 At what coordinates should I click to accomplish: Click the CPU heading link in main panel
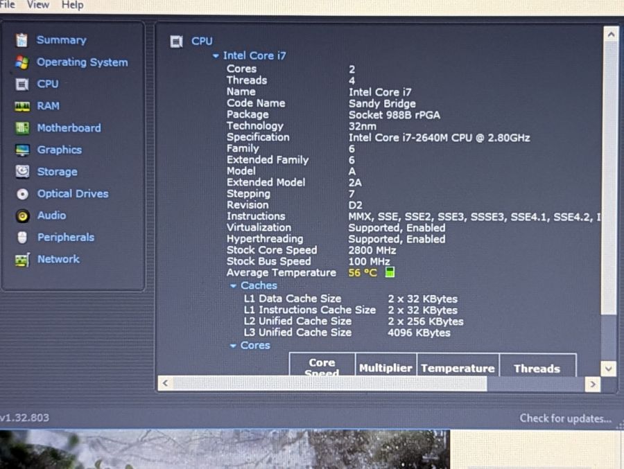point(202,42)
